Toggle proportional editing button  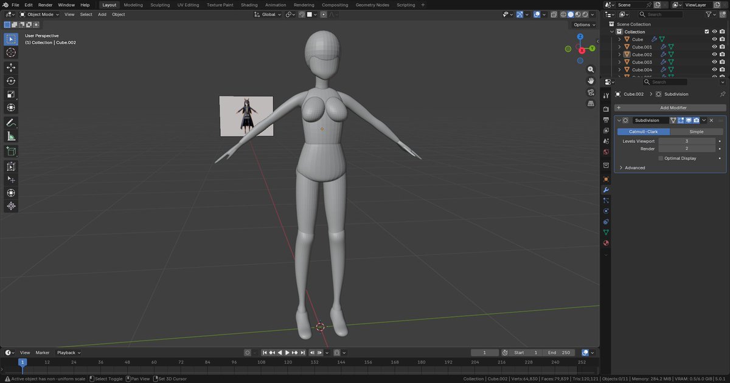pos(323,14)
